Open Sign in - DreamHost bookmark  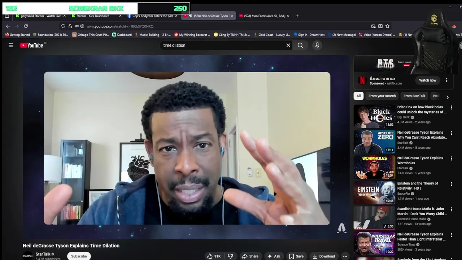tap(309, 35)
